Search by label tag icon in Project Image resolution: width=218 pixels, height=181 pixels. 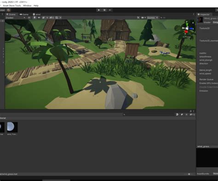click(x=182, y=115)
